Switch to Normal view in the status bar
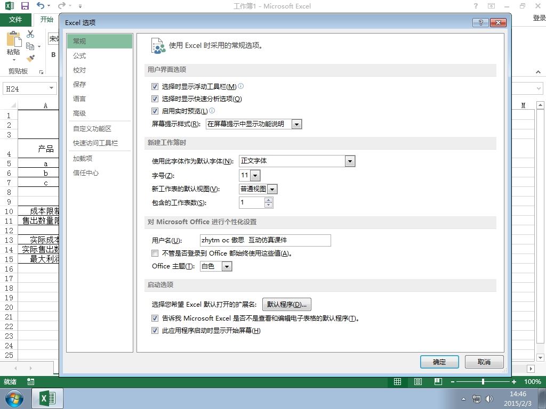546x409 pixels. point(397,382)
